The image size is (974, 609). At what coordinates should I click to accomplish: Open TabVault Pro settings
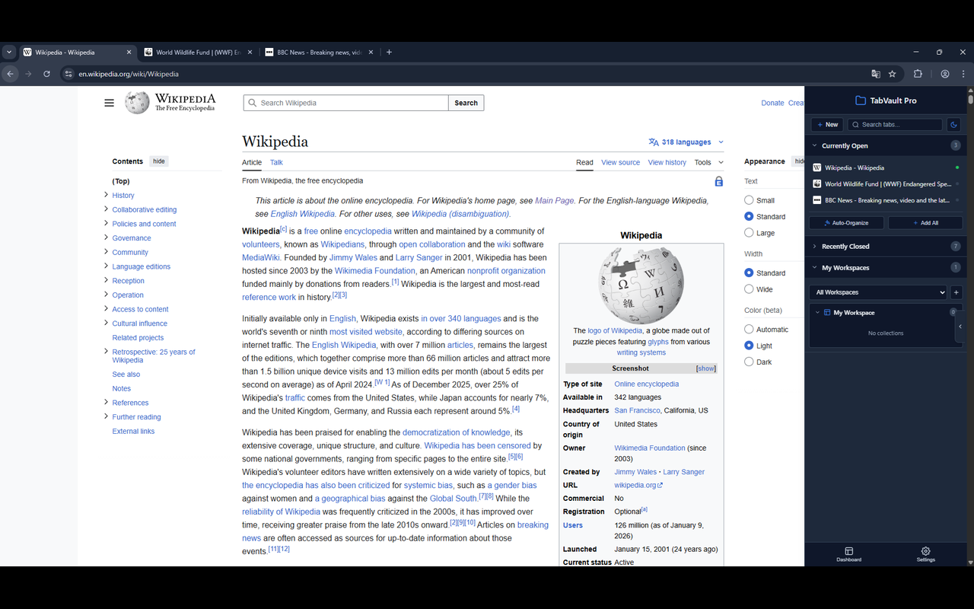[x=925, y=554]
